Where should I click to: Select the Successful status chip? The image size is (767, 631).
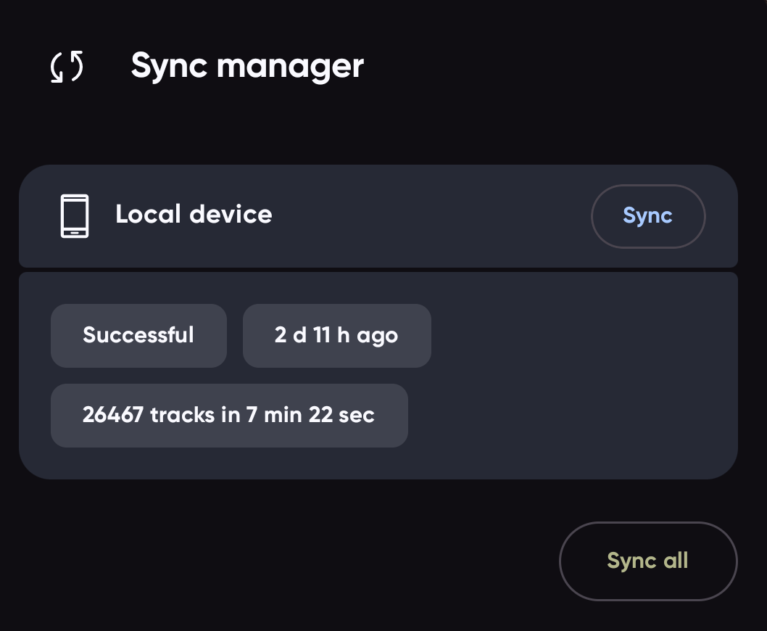tap(138, 335)
